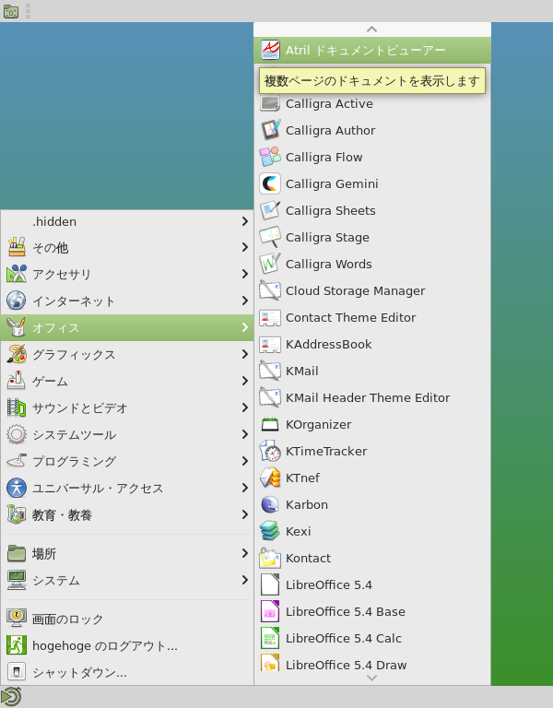Click the scroll-down arrow below the submenu

[372, 678]
